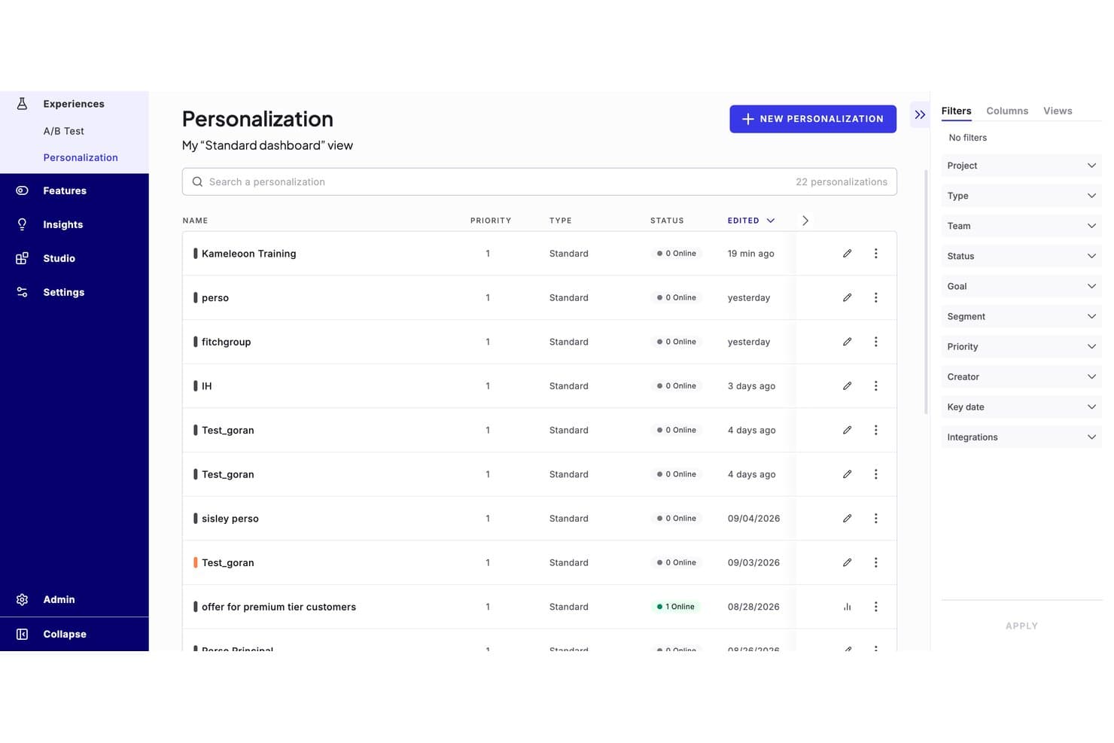Expand the Team filter
Viewport: 1114px width, 743px height.
(1021, 226)
